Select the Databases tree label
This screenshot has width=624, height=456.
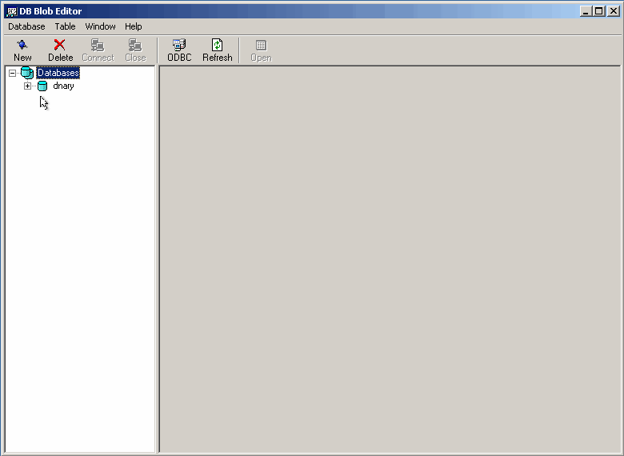(58, 73)
